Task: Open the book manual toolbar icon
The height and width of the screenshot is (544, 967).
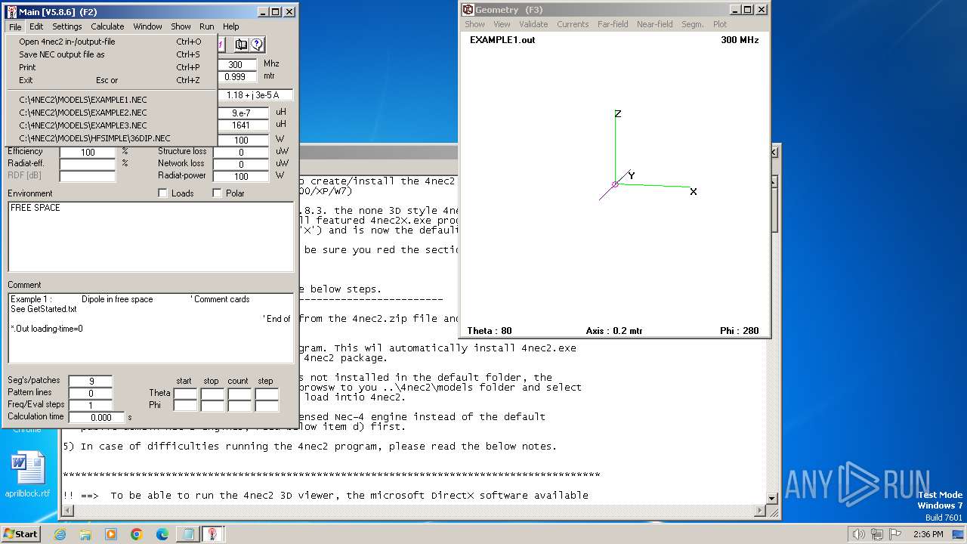Action: [x=241, y=45]
